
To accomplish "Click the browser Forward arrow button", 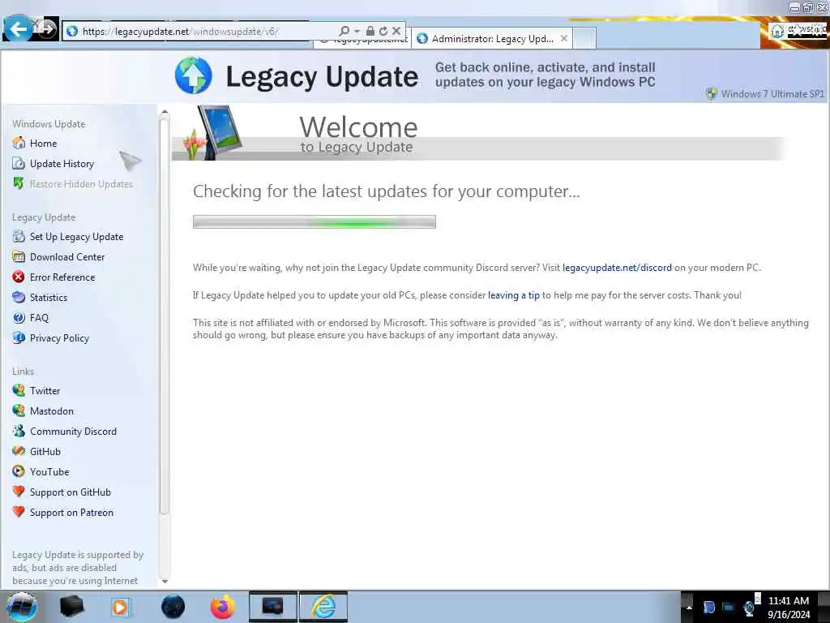I will click(x=46, y=29).
